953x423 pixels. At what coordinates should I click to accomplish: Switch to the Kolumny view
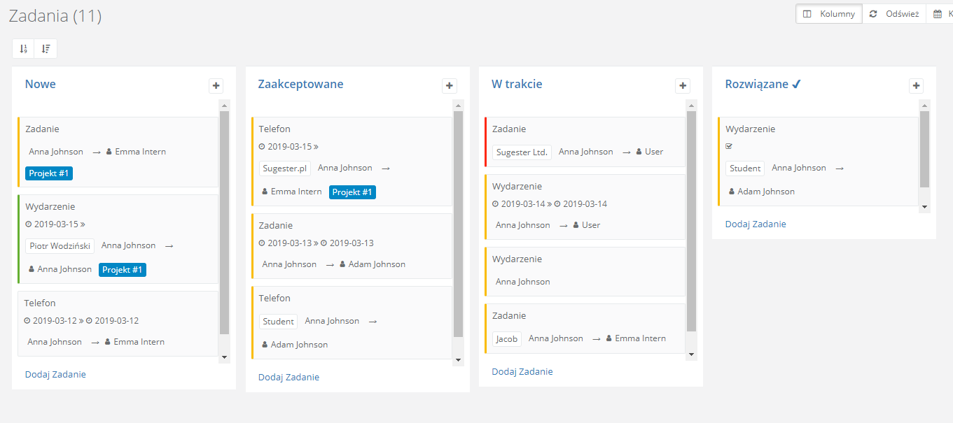point(828,13)
